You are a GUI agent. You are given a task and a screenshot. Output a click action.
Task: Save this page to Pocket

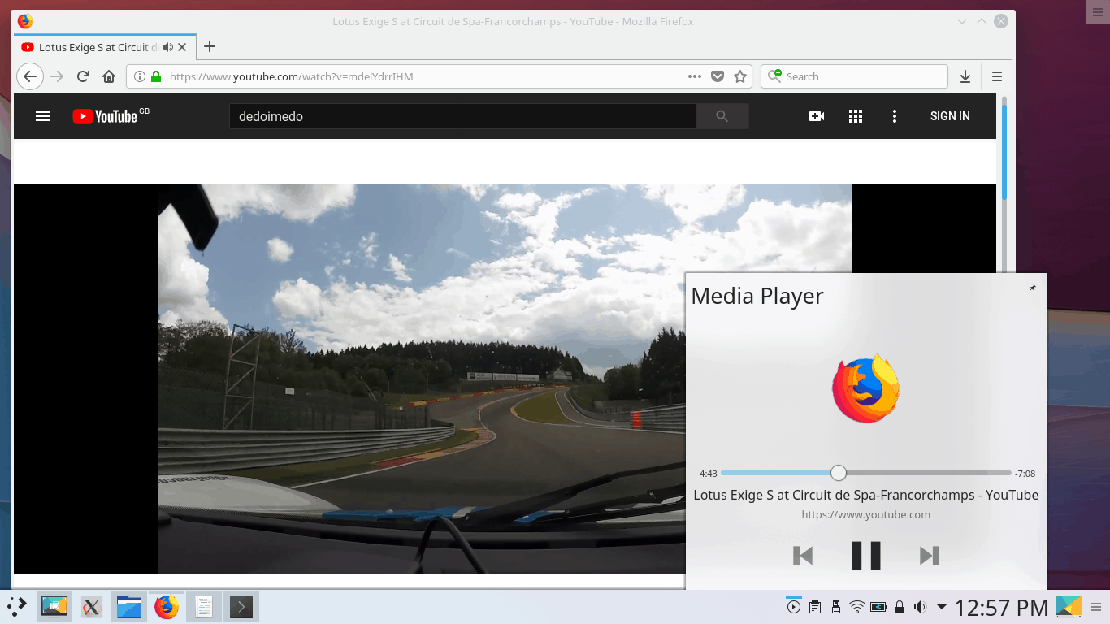pos(718,76)
